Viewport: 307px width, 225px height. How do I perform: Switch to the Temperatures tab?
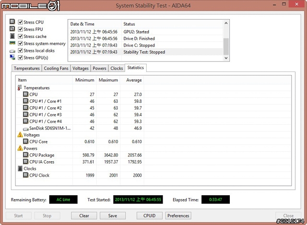(27, 68)
